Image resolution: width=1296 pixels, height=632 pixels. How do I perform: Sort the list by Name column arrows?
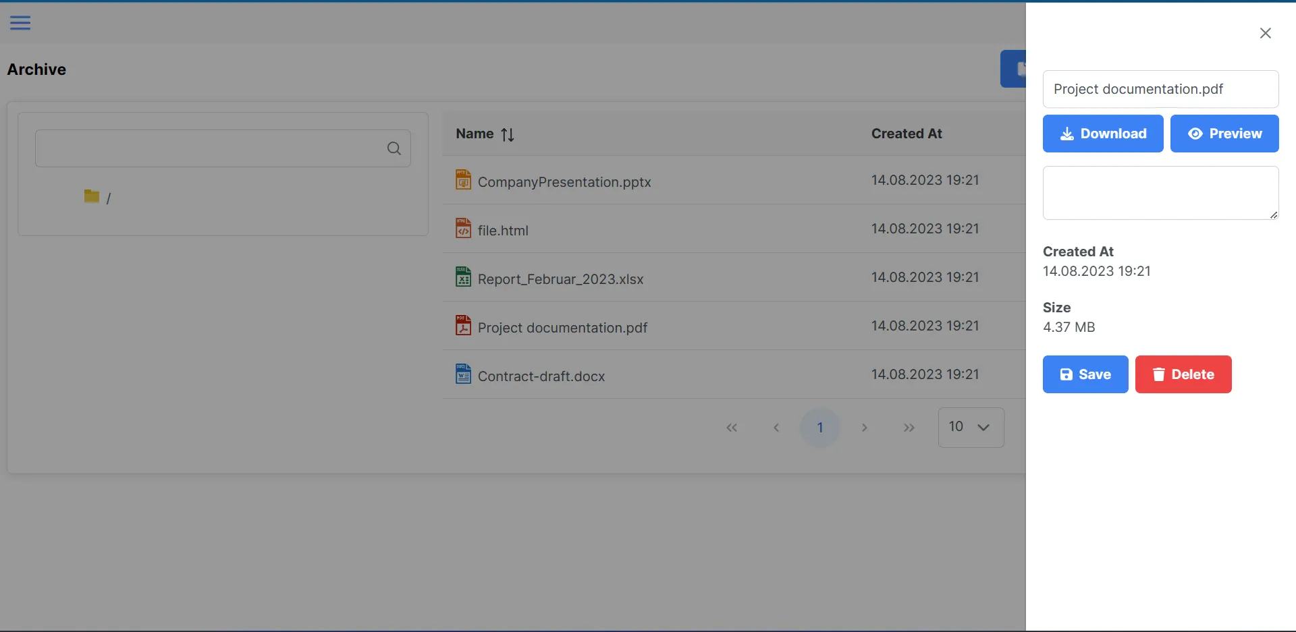(x=508, y=135)
